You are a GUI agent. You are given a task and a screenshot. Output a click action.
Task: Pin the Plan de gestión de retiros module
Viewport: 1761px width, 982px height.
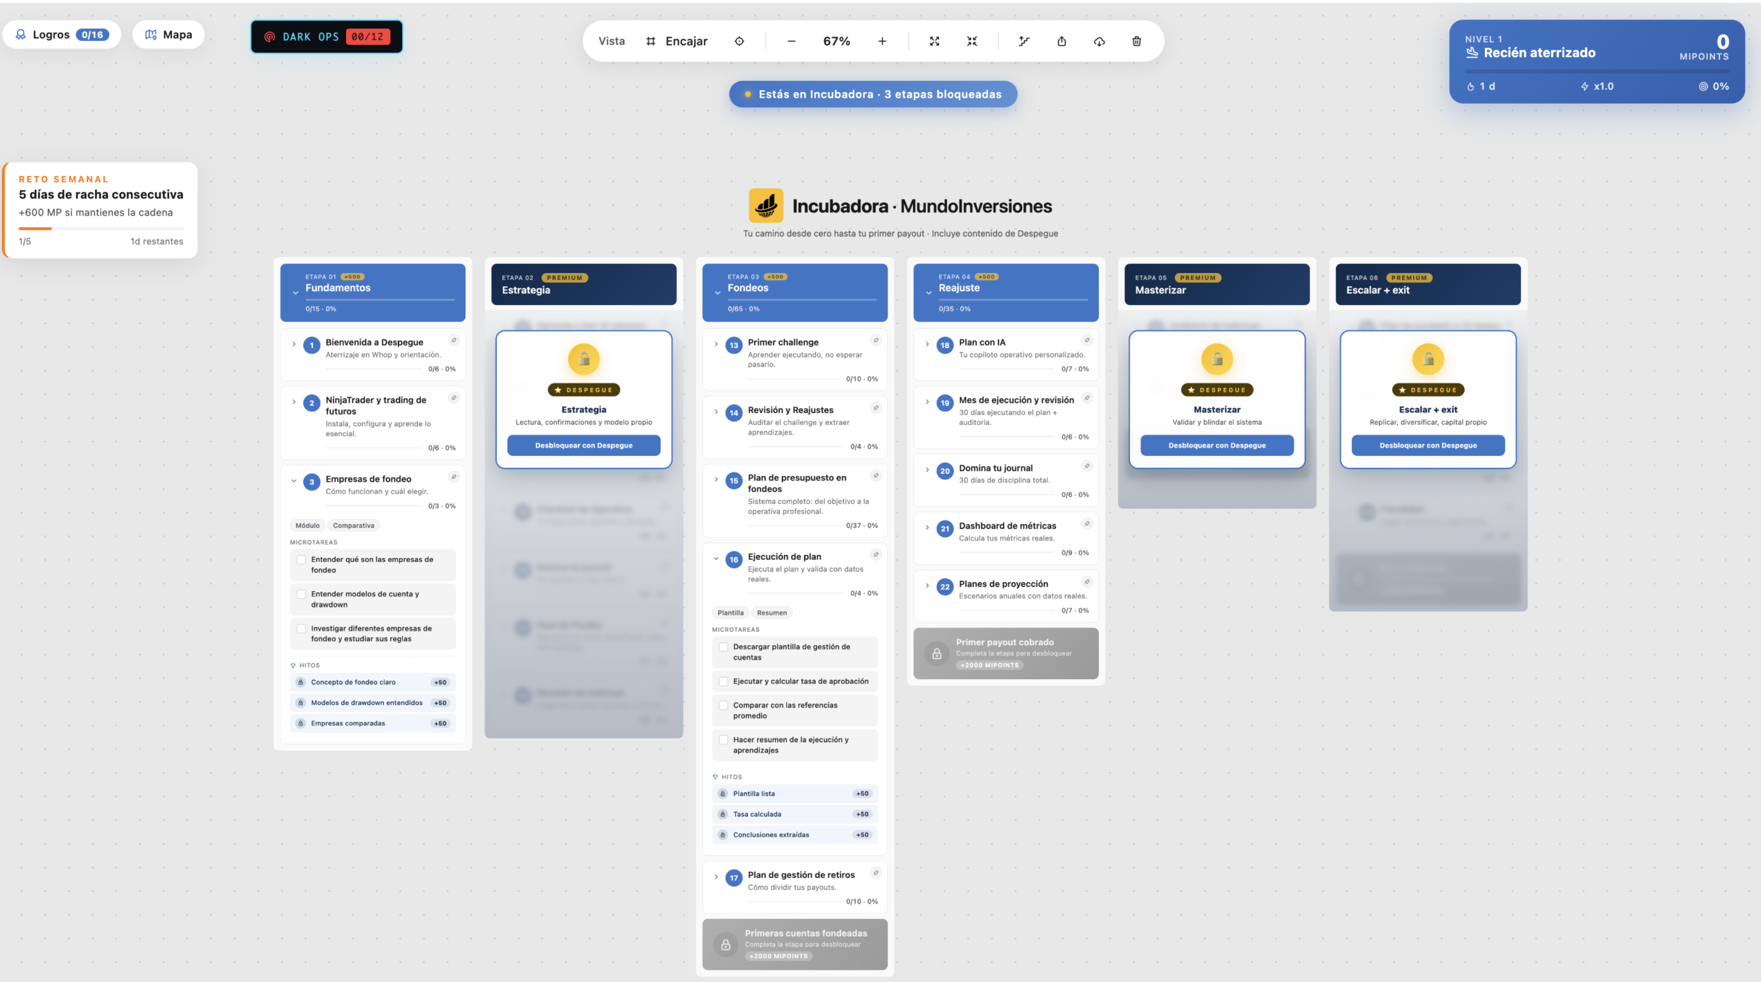(x=876, y=873)
